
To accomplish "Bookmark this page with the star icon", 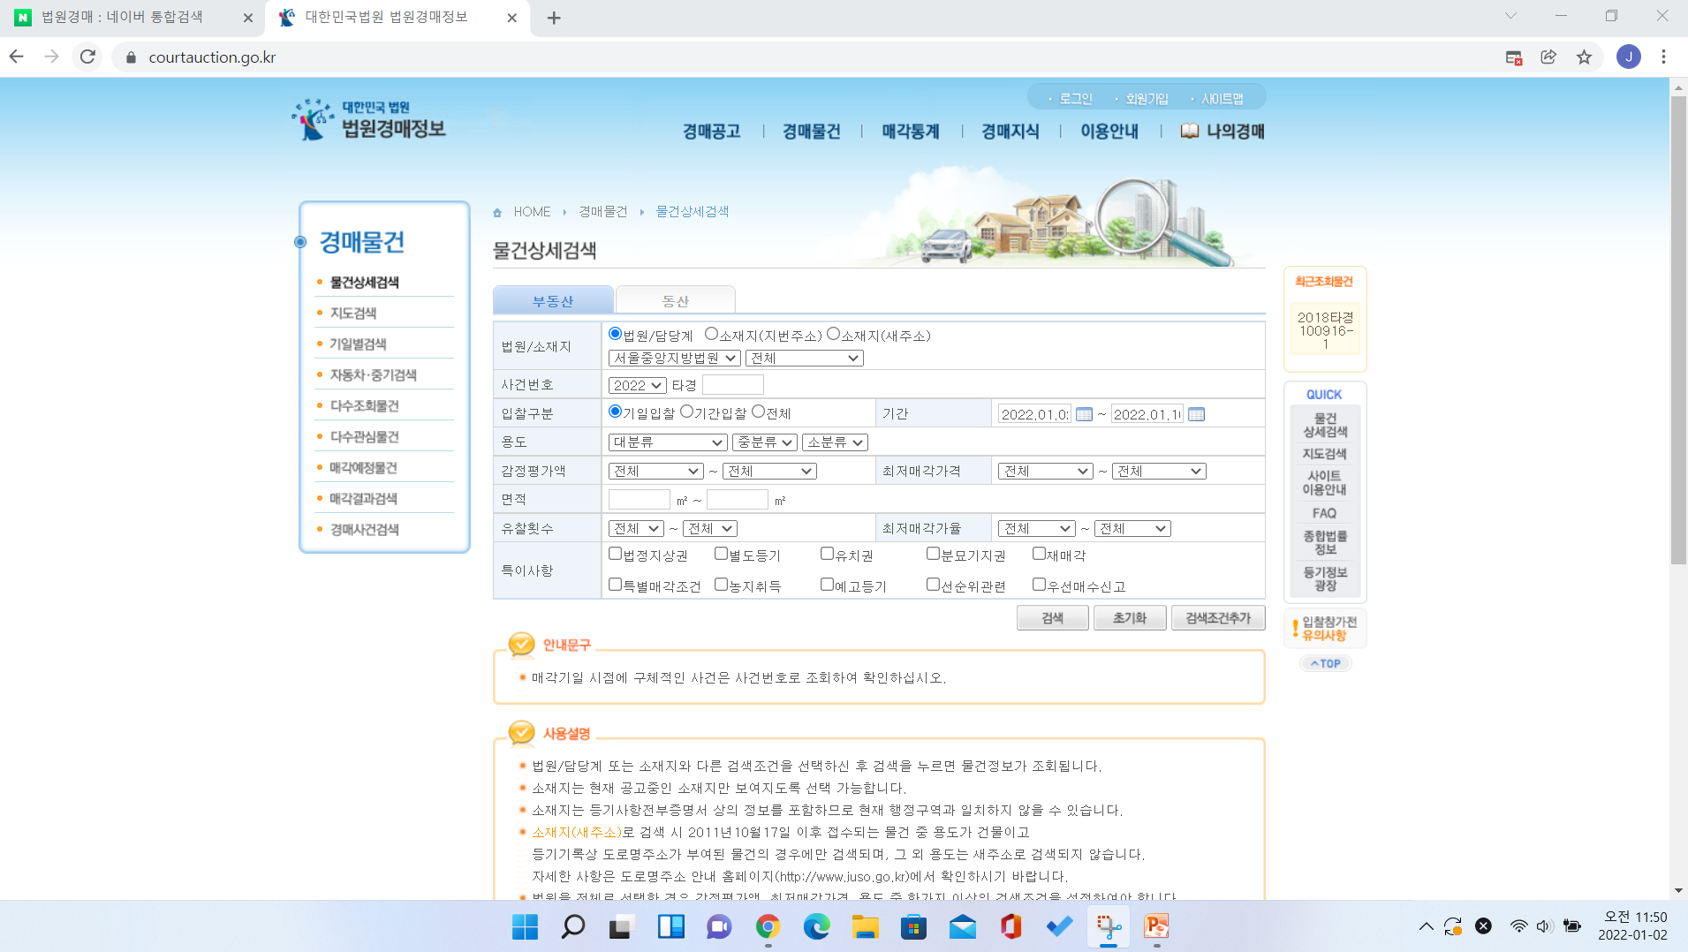I will coord(1584,57).
